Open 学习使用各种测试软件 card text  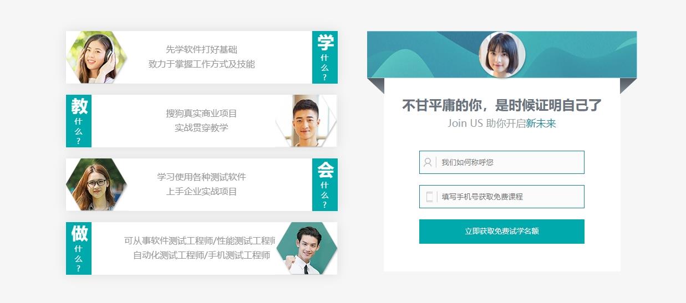(x=202, y=177)
